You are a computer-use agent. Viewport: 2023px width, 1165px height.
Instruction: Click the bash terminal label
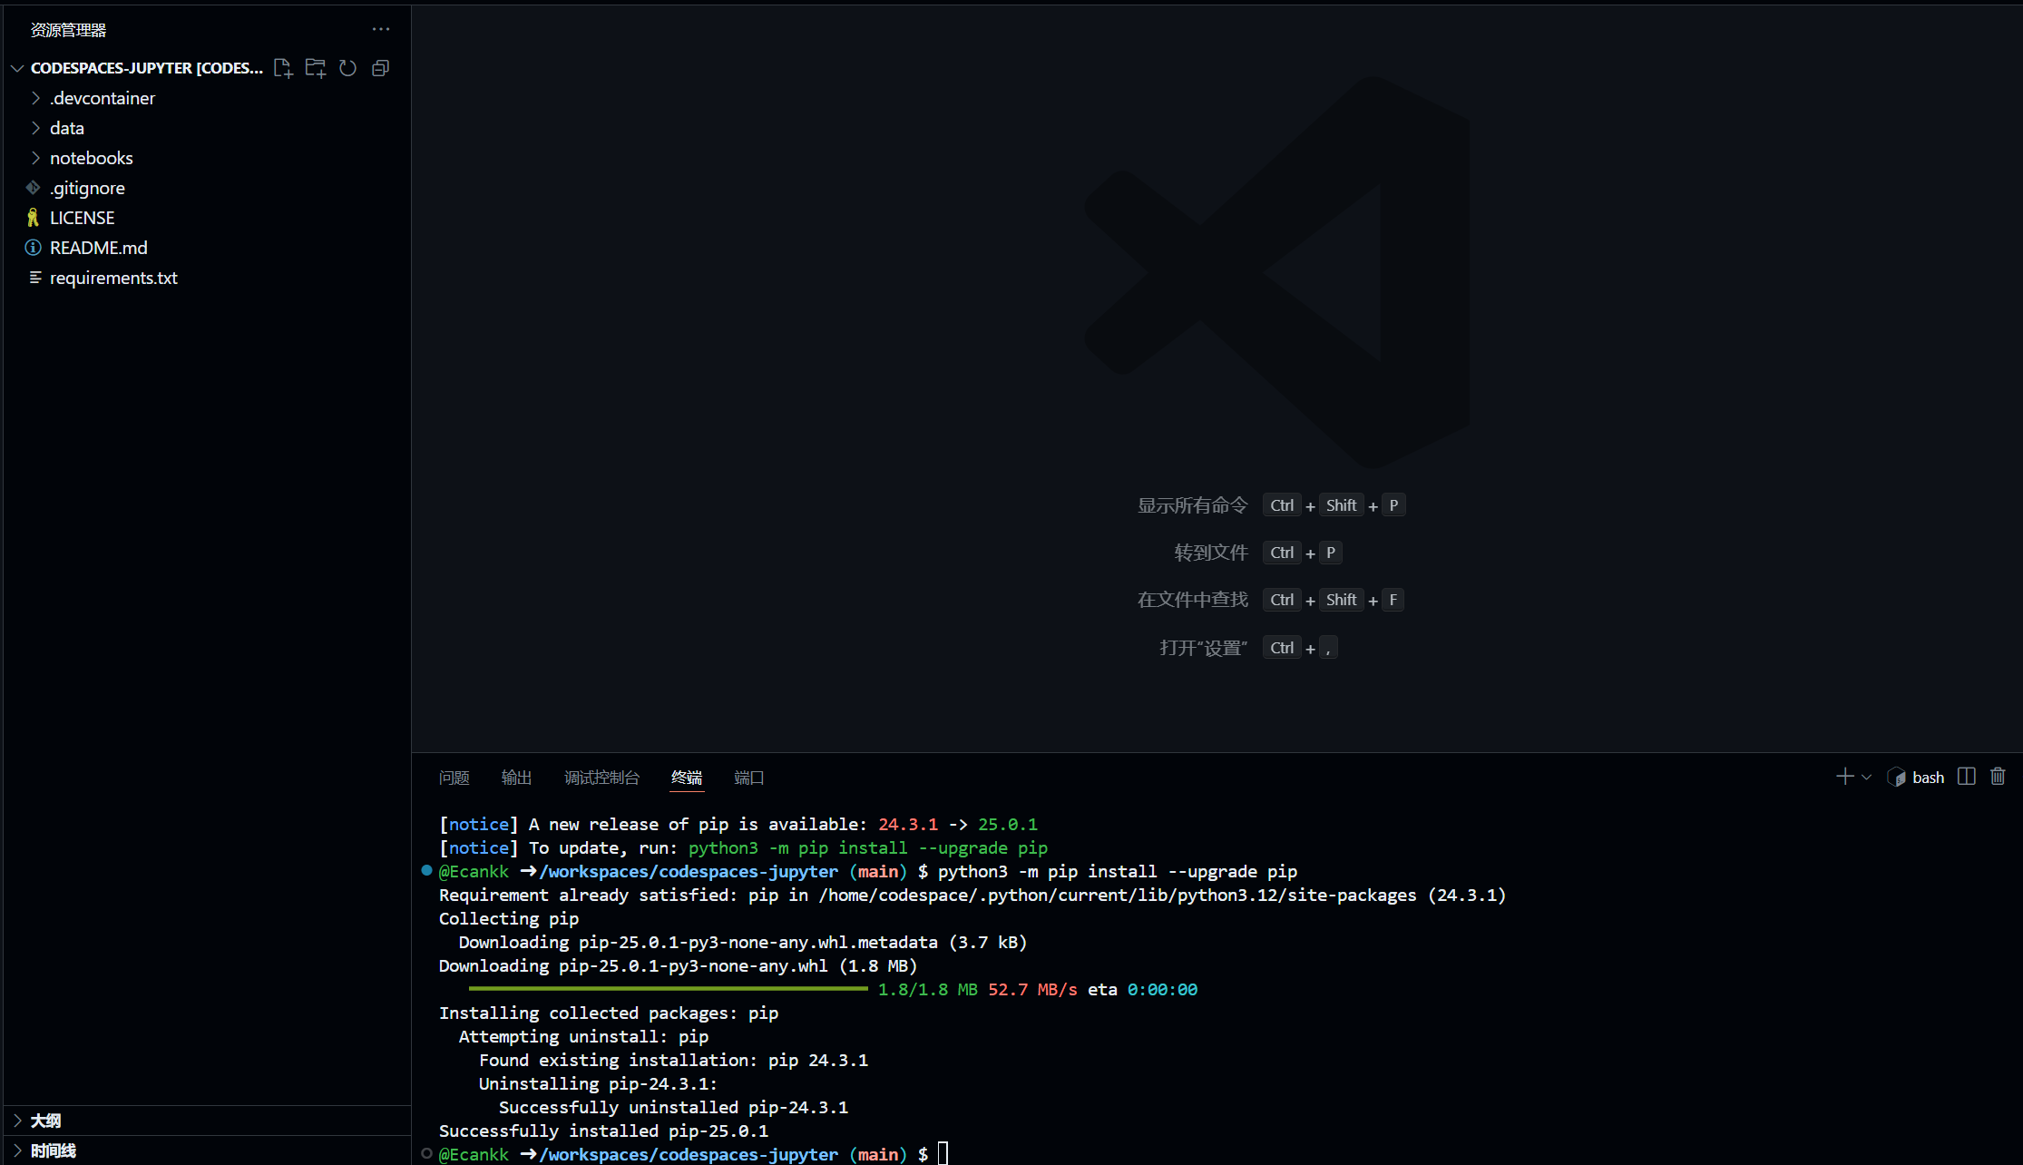tap(1916, 778)
